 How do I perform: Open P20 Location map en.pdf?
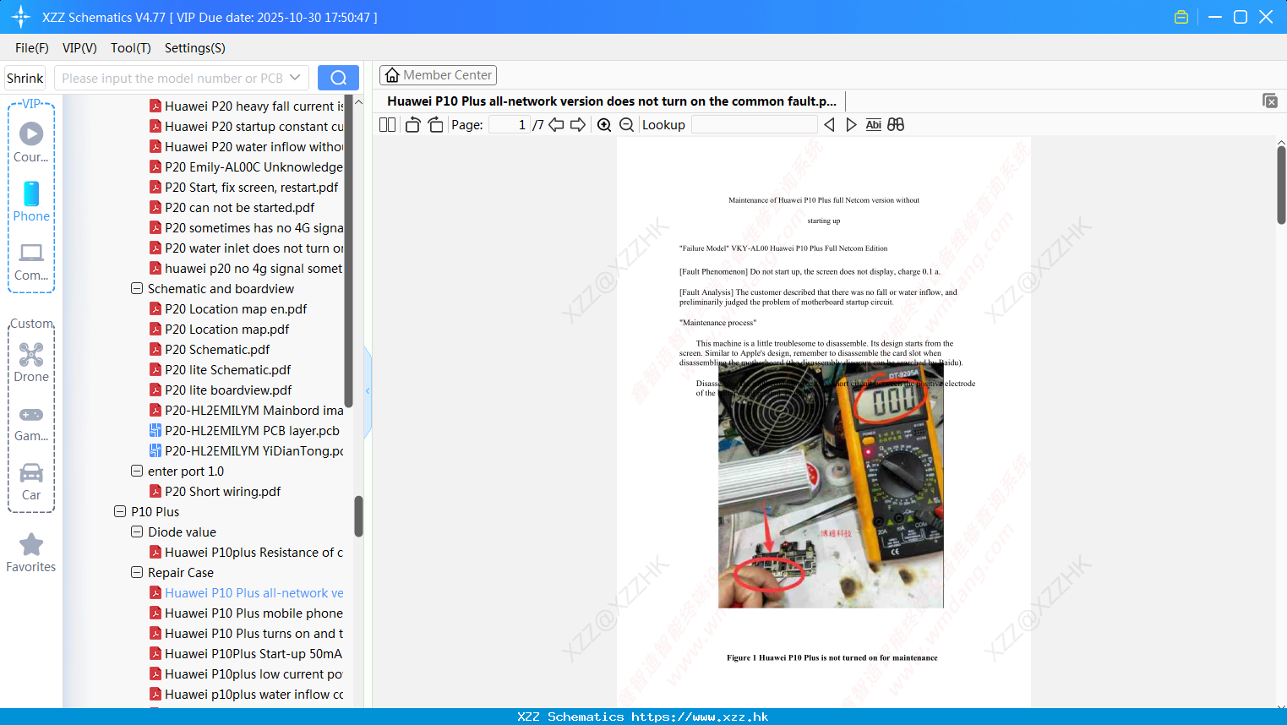coord(236,309)
